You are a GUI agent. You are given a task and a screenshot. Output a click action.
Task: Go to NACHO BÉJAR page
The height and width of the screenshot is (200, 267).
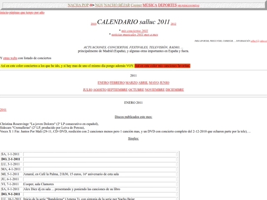click(117, 5)
